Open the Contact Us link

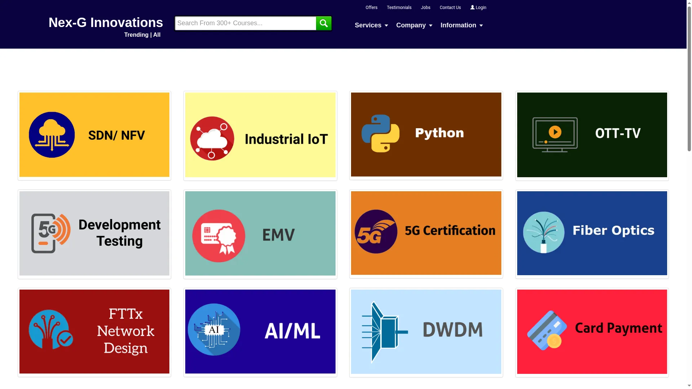pos(450,8)
